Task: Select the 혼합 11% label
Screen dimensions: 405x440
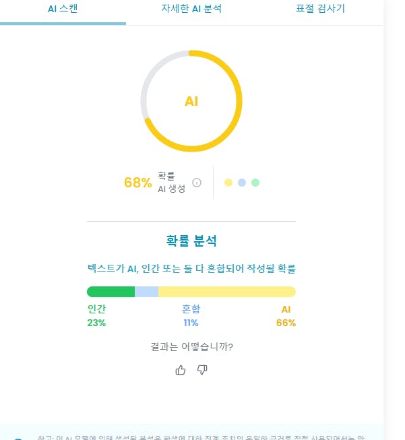Action: click(191, 316)
